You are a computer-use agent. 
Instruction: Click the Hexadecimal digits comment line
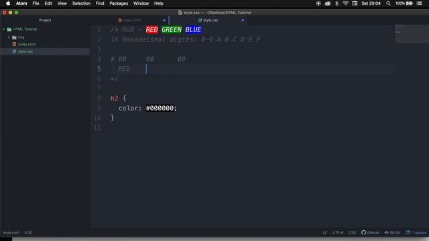click(186, 39)
